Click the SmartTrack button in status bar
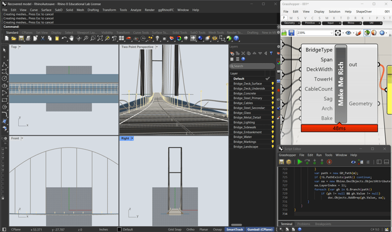Viewport: 392px width, 232px height. (x=235, y=229)
